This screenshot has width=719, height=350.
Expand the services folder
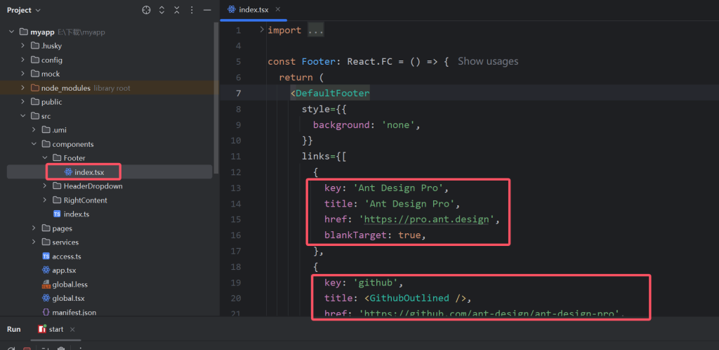coord(34,242)
